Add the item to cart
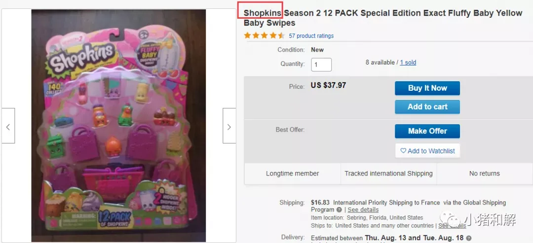The width and height of the screenshot is (533, 243). pos(427,107)
